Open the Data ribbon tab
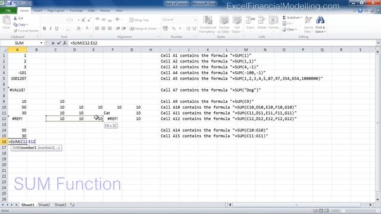381x214 pixels. (91, 11)
